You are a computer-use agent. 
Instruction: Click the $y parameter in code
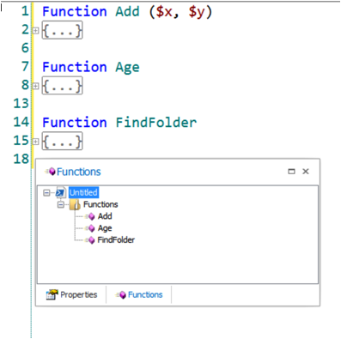pyautogui.click(x=197, y=13)
